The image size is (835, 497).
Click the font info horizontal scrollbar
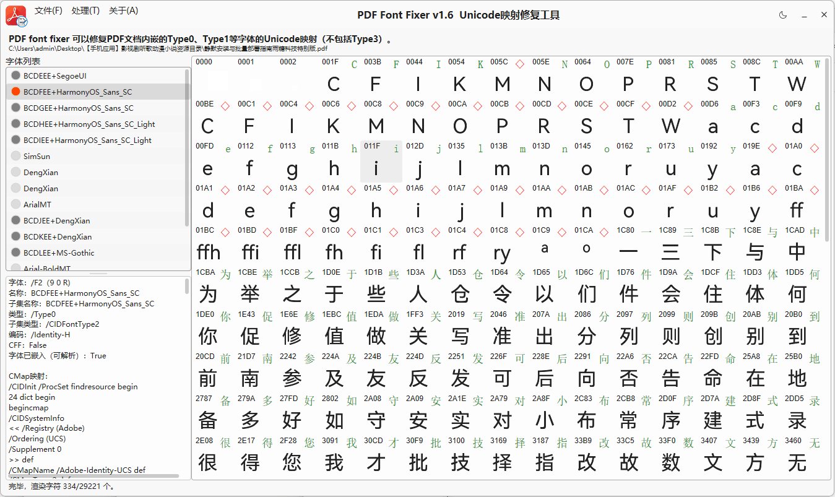coord(93,476)
